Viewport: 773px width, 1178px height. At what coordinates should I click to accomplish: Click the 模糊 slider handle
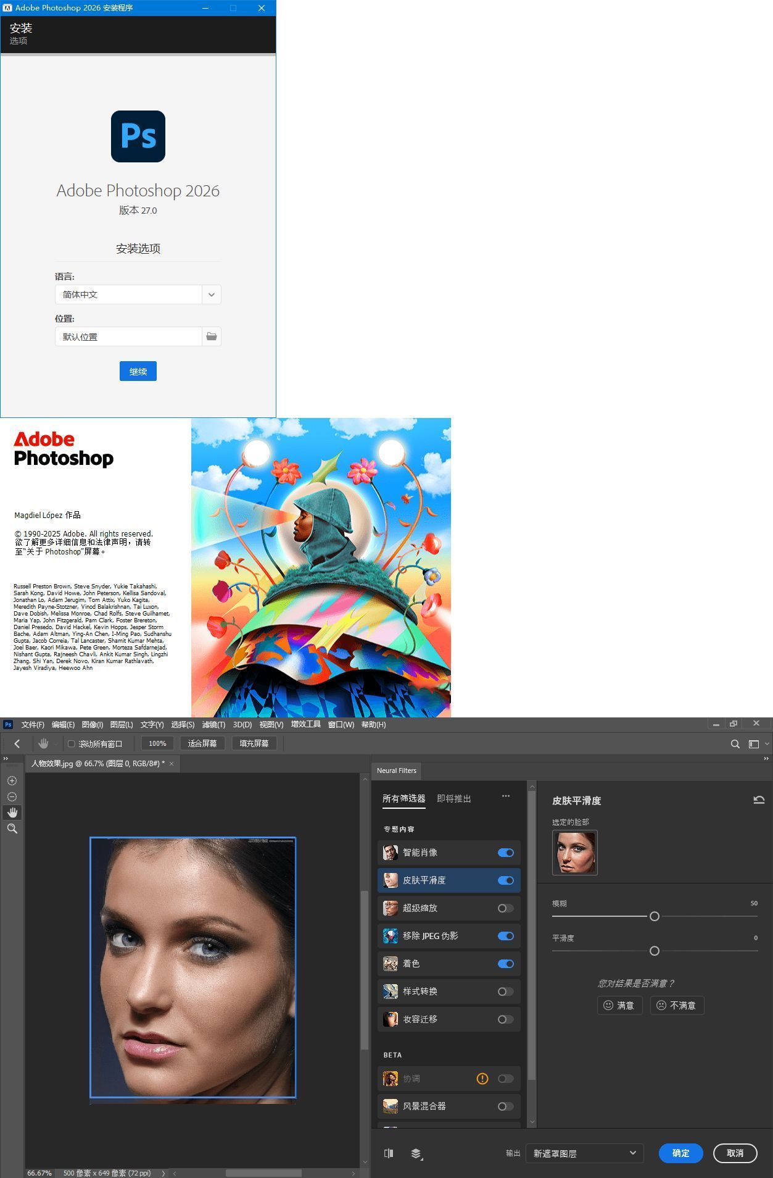655,916
